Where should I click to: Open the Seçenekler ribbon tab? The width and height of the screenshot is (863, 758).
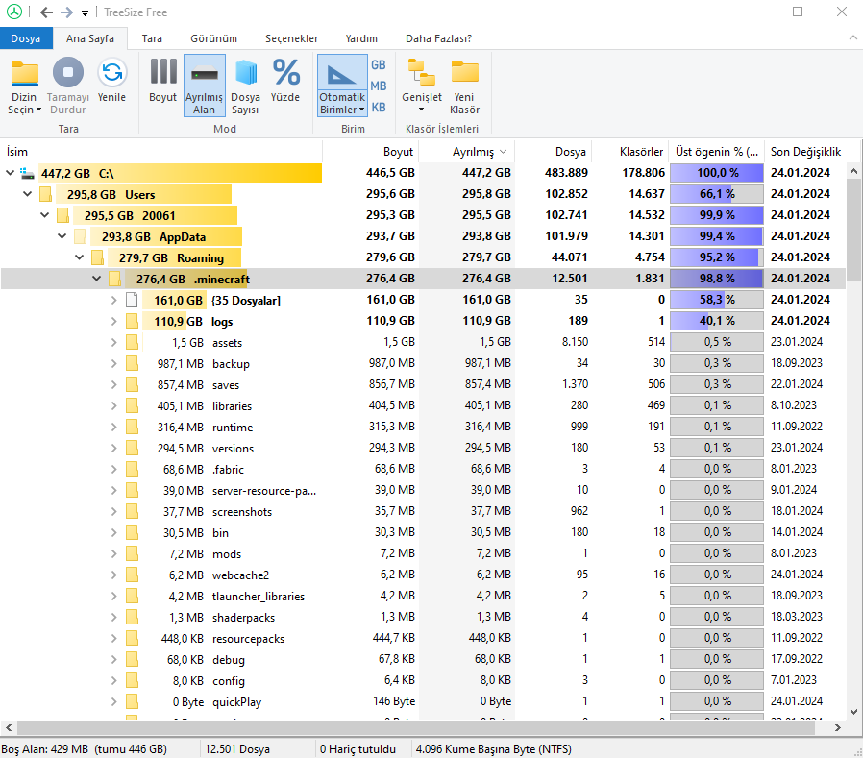[x=292, y=38]
